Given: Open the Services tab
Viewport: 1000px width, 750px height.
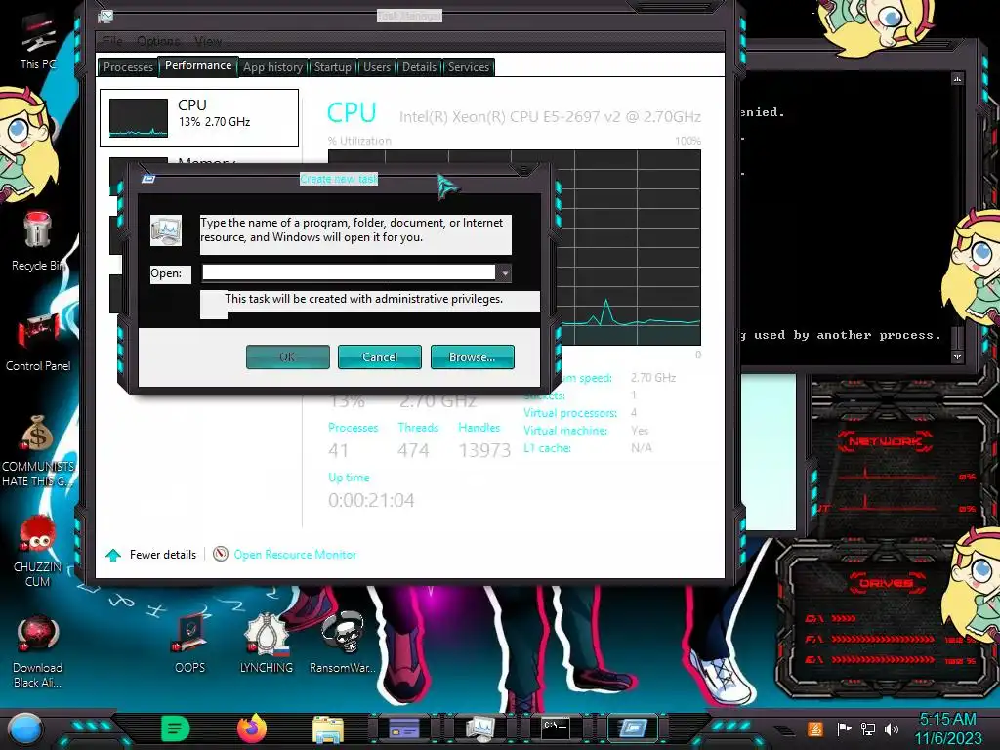Looking at the screenshot, I should point(469,67).
